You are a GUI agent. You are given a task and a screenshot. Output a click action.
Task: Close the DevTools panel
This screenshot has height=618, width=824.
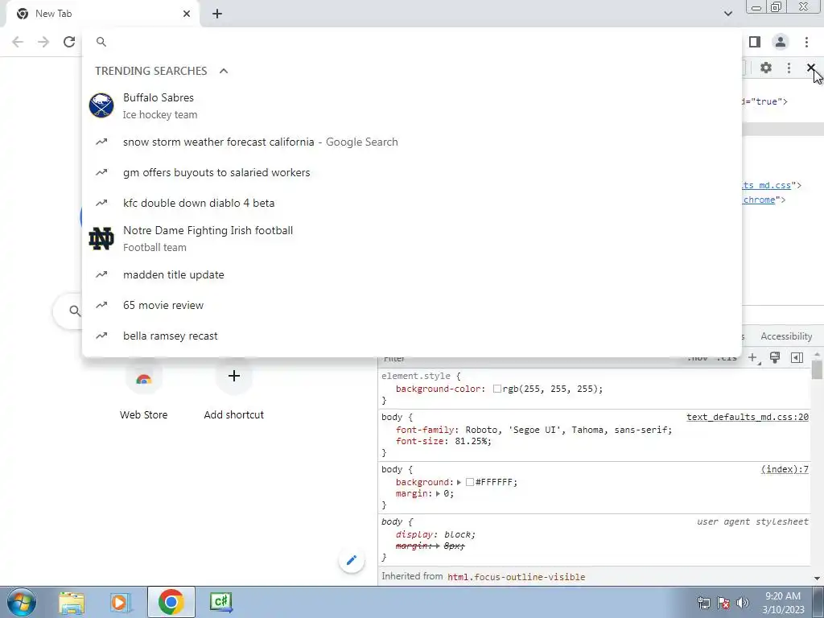point(811,68)
